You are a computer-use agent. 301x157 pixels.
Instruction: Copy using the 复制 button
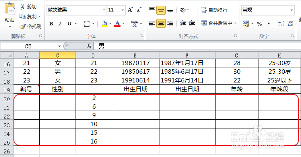pyautogui.click(x=28, y=17)
